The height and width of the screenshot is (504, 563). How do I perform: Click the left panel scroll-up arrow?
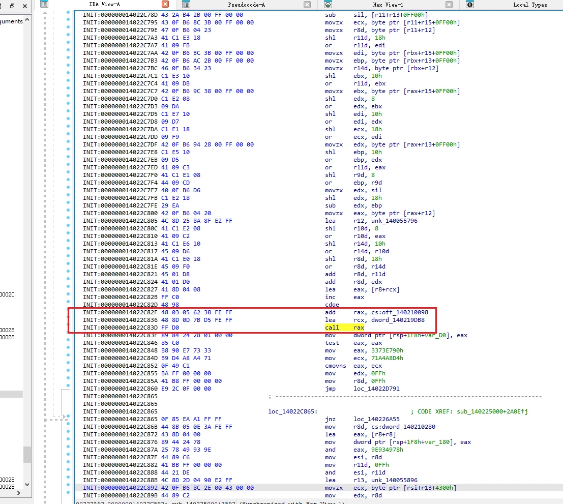point(27,20)
